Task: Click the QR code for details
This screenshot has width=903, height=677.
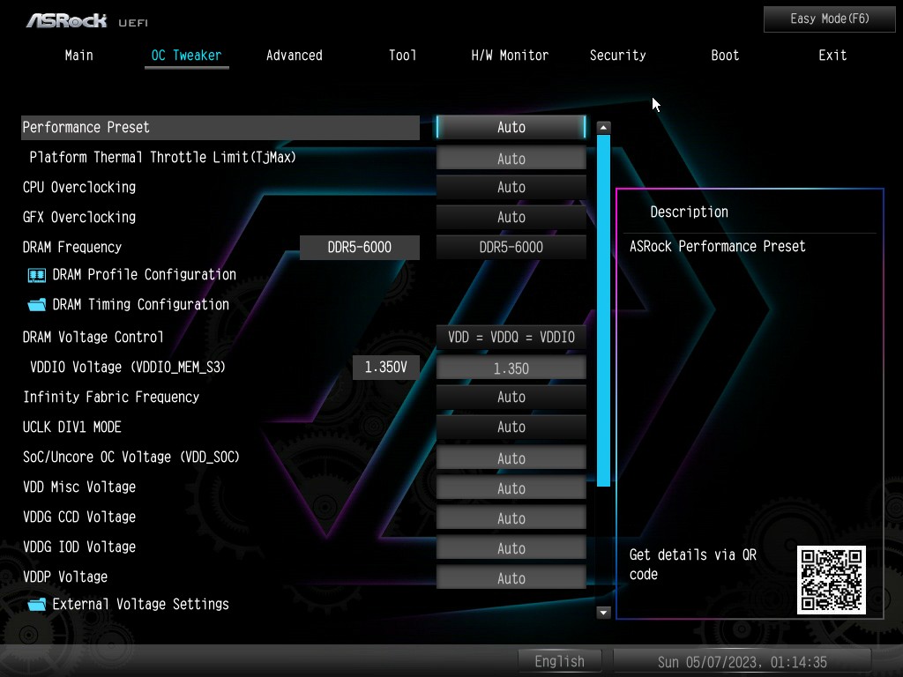Action: coord(831,579)
